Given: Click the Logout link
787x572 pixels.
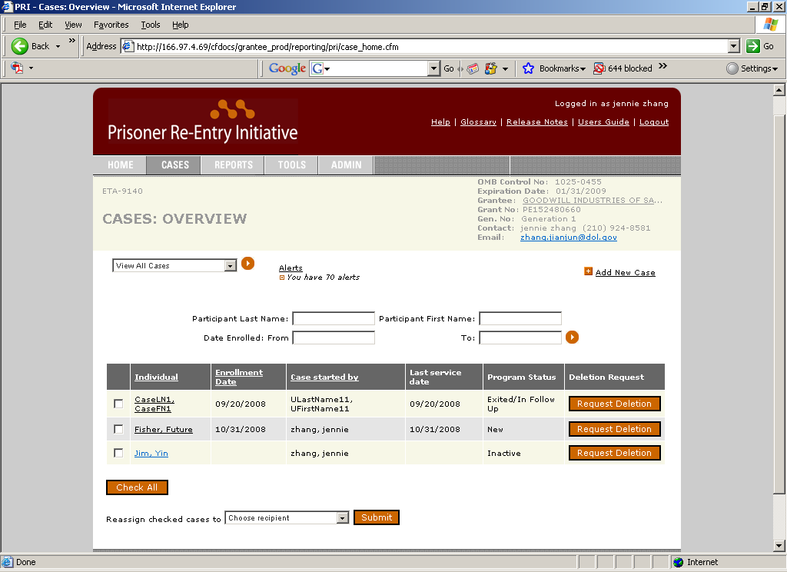Looking at the screenshot, I should (653, 122).
